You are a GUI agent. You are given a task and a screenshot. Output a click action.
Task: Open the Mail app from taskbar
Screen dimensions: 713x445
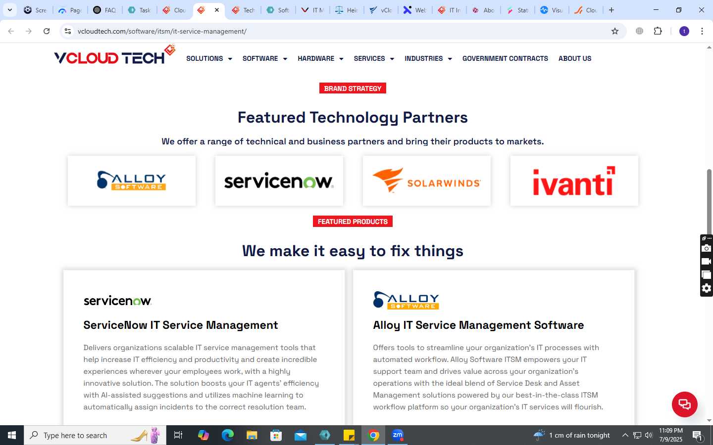(x=300, y=435)
